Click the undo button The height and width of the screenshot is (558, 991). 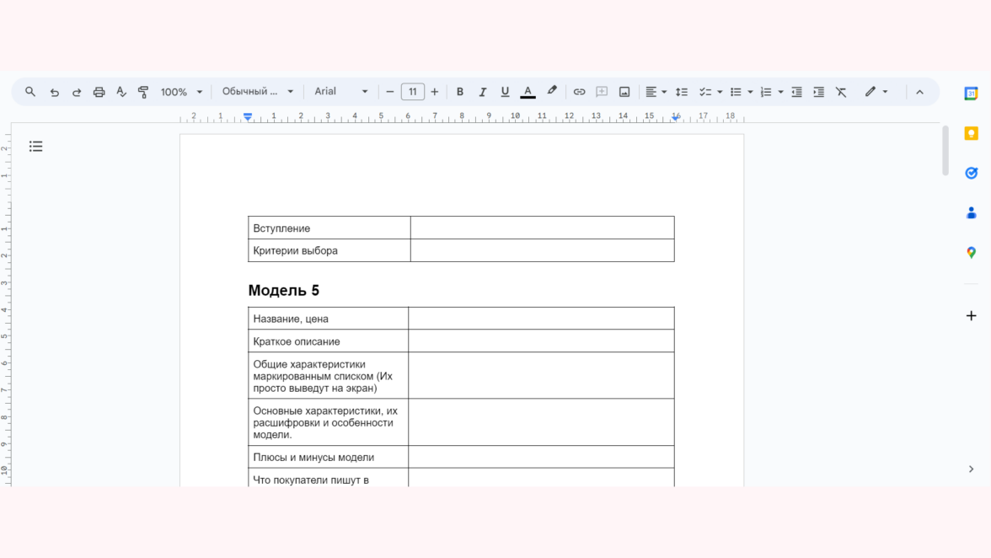pyautogui.click(x=55, y=92)
